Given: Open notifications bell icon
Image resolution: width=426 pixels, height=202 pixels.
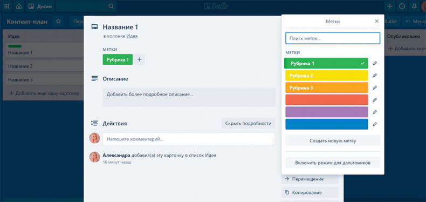Looking at the screenshot, I should tap(414, 6).
